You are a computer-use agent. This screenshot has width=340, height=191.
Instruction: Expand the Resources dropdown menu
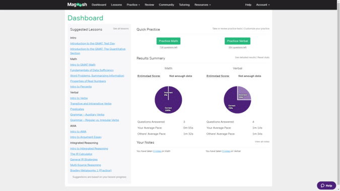click(x=202, y=5)
